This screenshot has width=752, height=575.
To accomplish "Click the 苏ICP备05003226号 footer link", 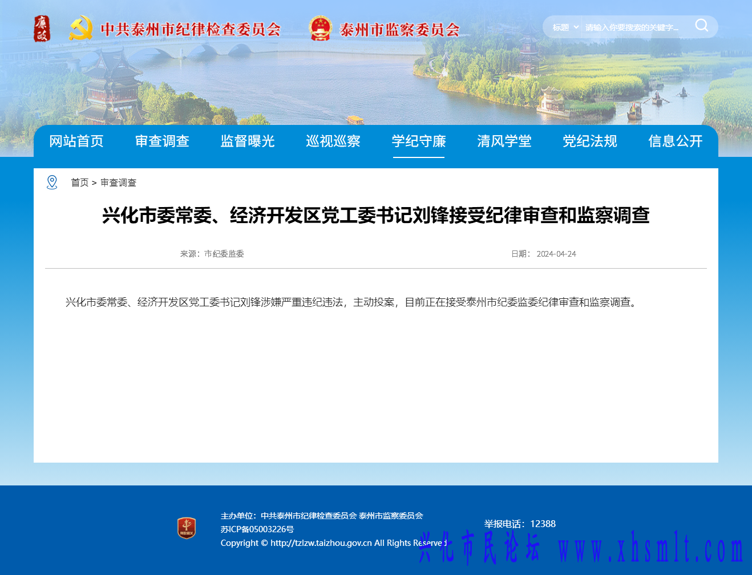I will pos(257,529).
